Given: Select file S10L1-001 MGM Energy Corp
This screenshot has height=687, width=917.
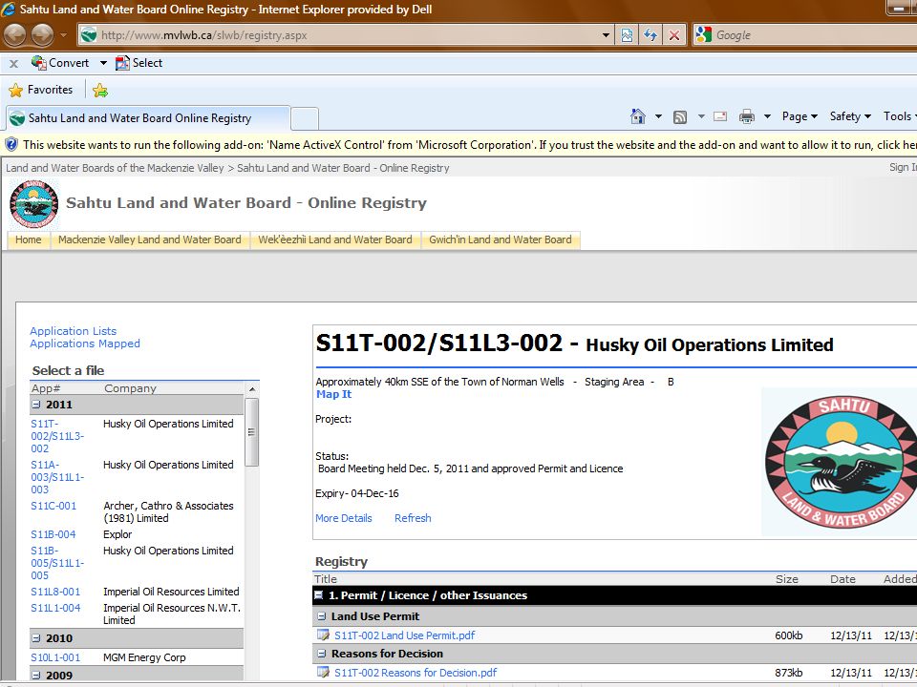Looking at the screenshot, I should click(55, 657).
